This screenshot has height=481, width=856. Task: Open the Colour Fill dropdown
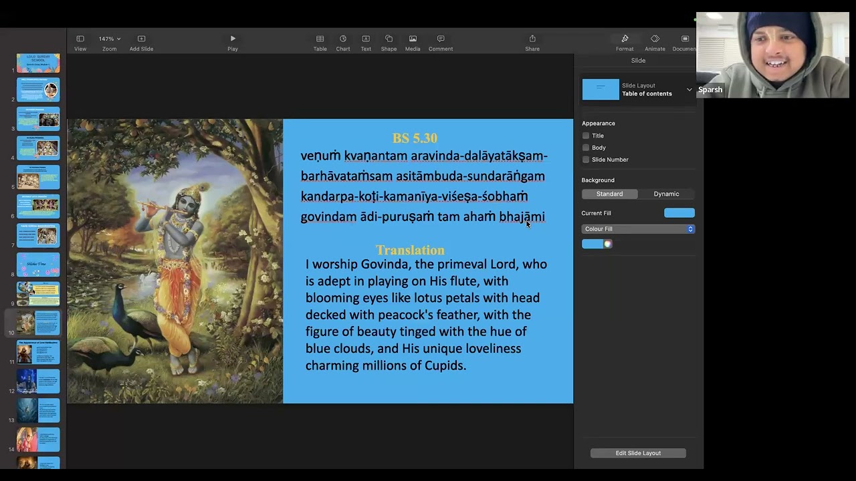[638, 229]
